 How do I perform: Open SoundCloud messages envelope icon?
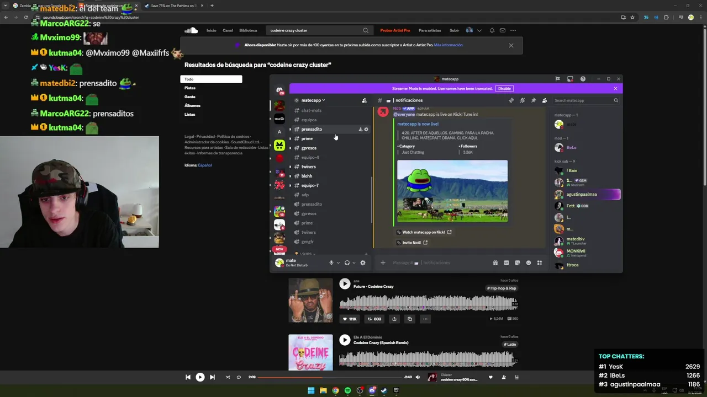pos(502,30)
